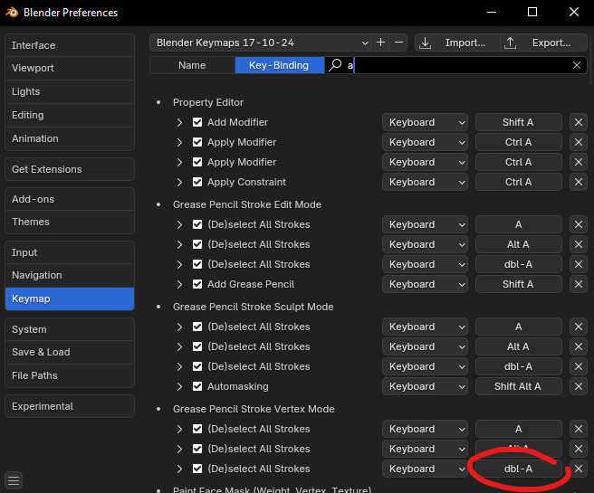Screen dimensions: 594x493
Task: Delete Sculpt Mode dbl-A (De)select All Strokes entry
Action: tap(578, 366)
